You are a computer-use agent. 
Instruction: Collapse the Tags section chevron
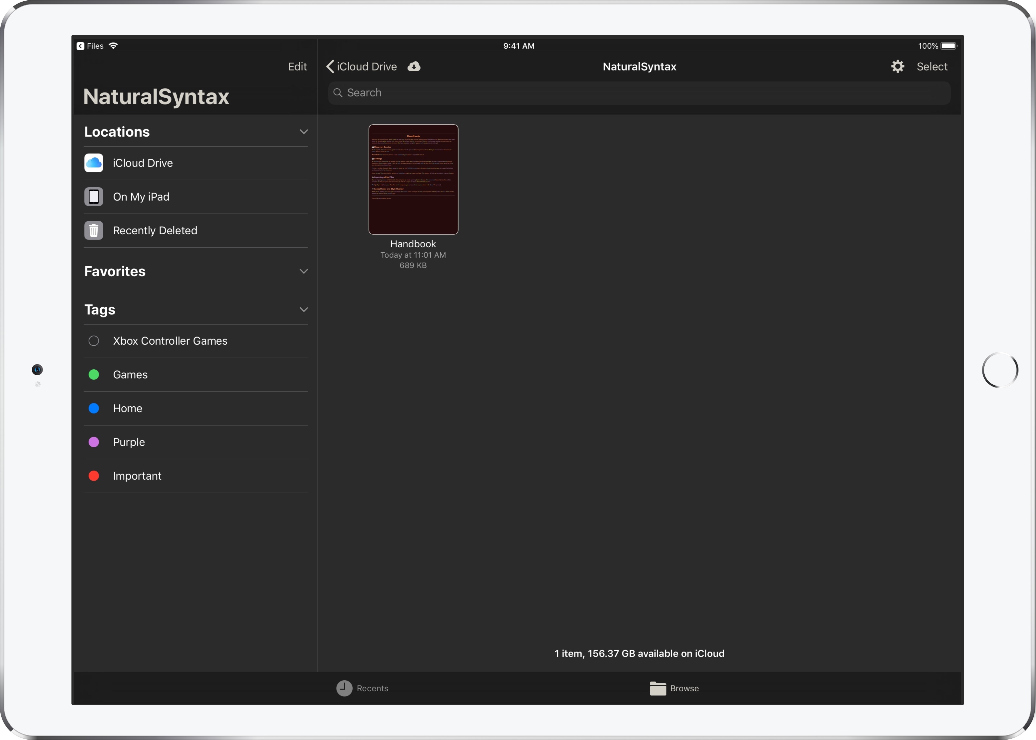303,309
